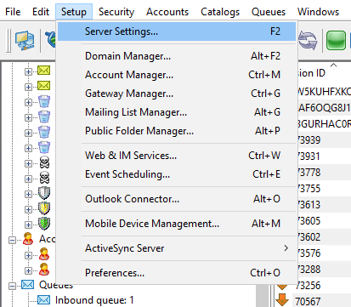Click the sort arrow above Session ID

[x=334, y=65]
